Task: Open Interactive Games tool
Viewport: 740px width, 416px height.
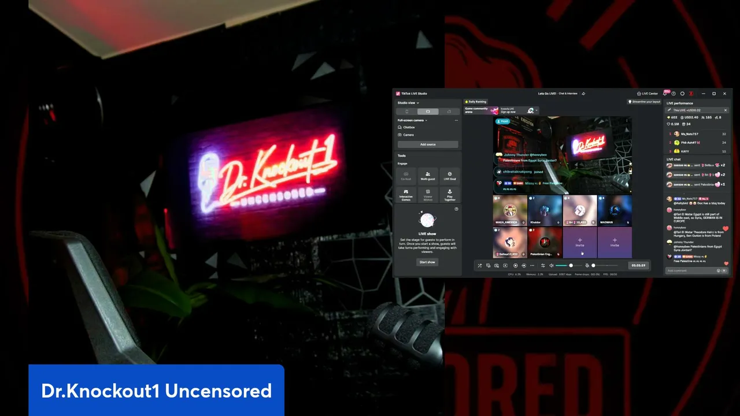Action: [x=406, y=194]
